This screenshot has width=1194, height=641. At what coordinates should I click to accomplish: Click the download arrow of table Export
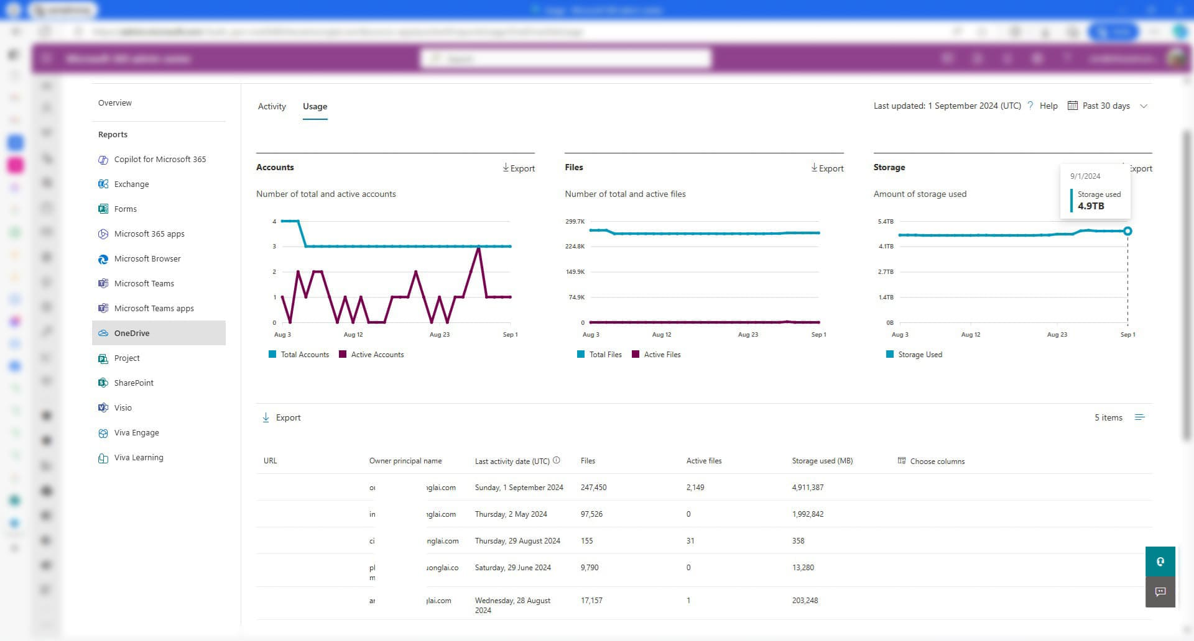(x=266, y=417)
